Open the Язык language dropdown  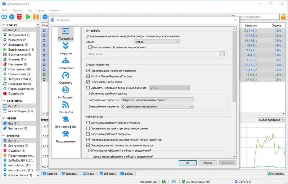[157, 42]
